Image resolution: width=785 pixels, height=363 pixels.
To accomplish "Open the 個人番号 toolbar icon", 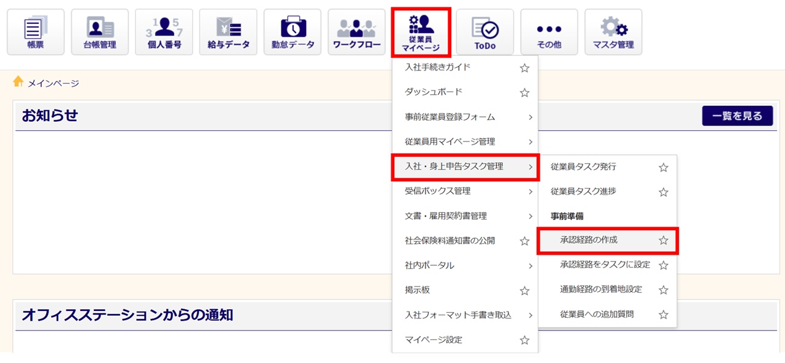I will [164, 32].
